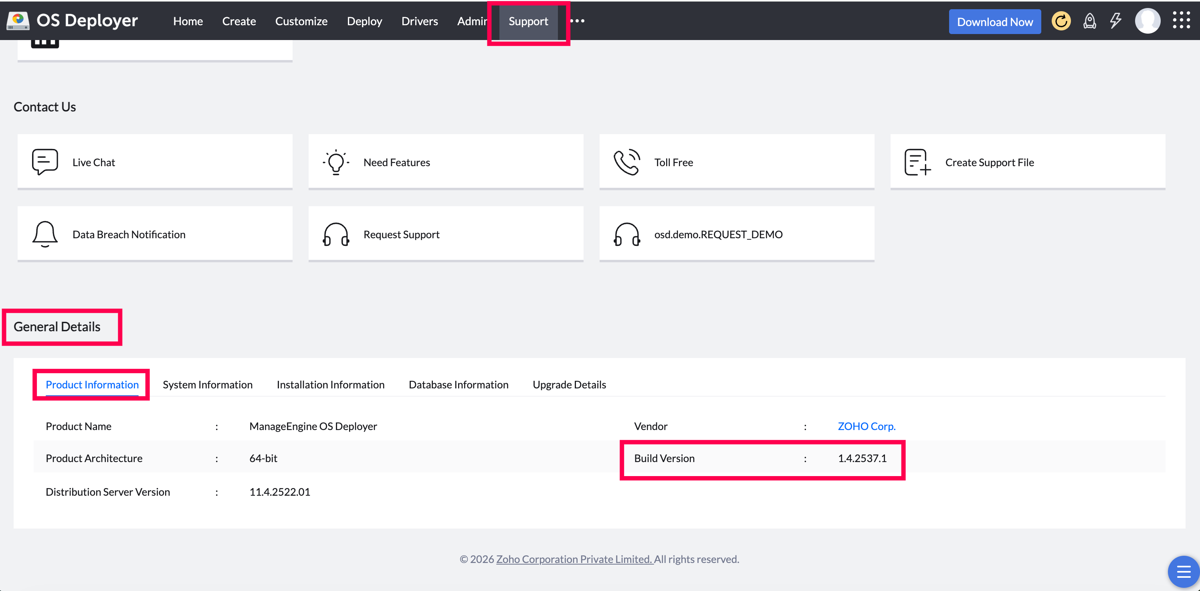The height and width of the screenshot is (591, 1200).
Task: Click the Create Support File label
Action: click(990, 162)
